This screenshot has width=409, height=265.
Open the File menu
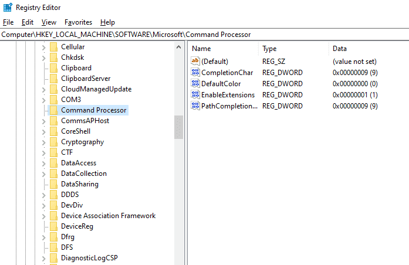(8, 22)
